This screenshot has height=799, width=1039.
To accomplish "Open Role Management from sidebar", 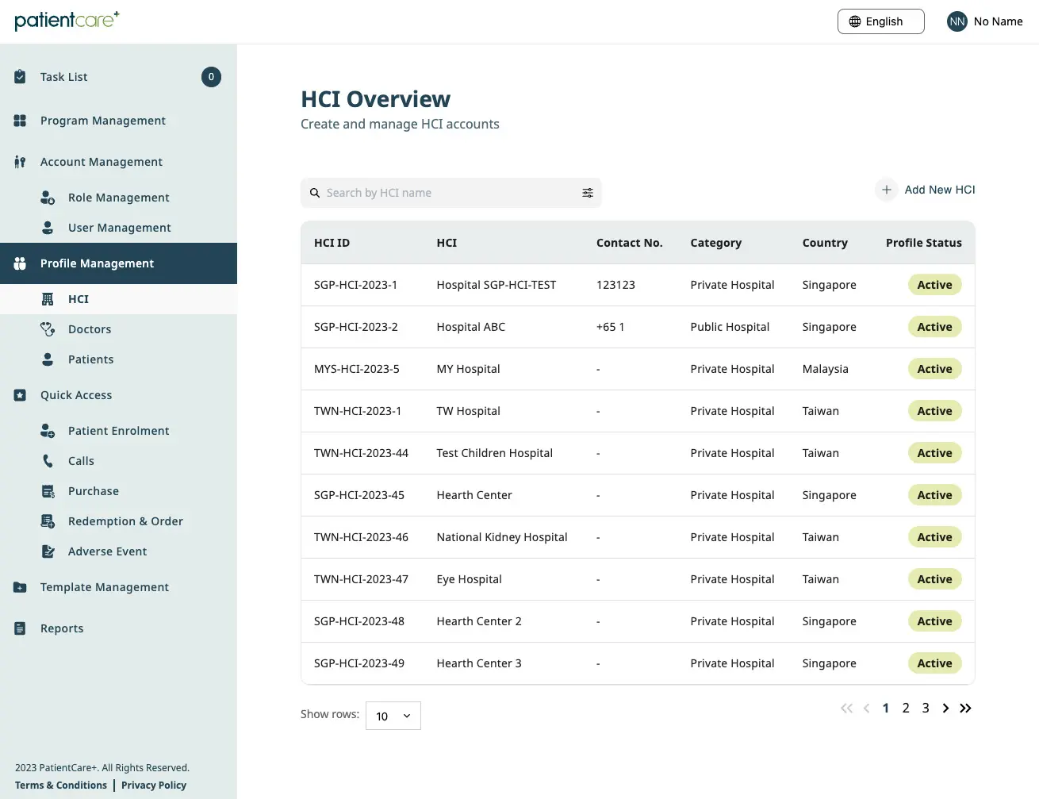I will [48, 197].
